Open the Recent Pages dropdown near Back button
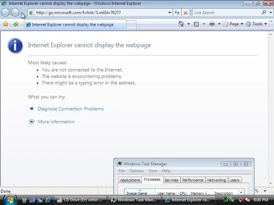Viewport: 274px width, 205px height. point(23,13)
